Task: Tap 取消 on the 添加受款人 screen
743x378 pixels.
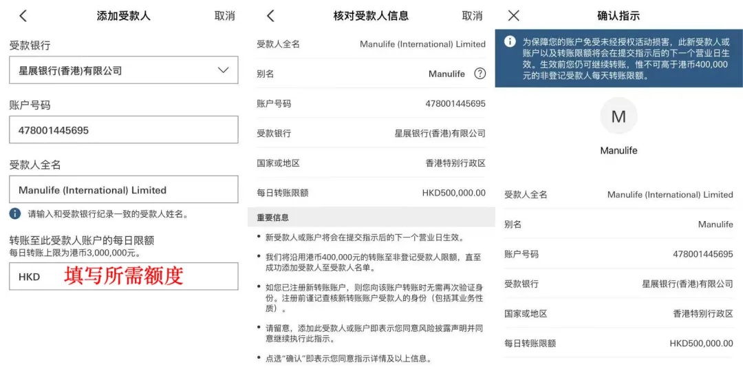Action: coord(224,16)
